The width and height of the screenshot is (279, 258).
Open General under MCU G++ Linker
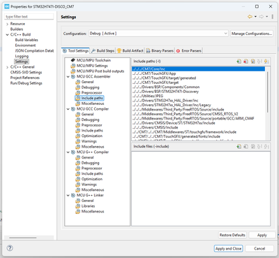(x=87, y=201)
